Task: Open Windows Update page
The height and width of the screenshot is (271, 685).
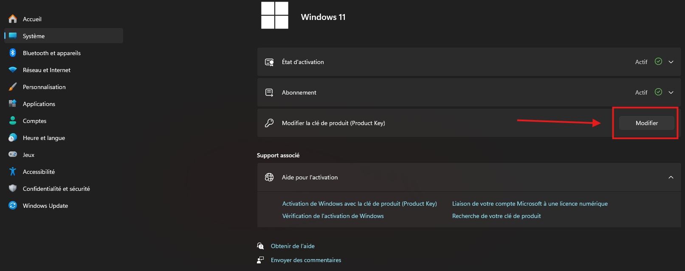Action: 64,206
